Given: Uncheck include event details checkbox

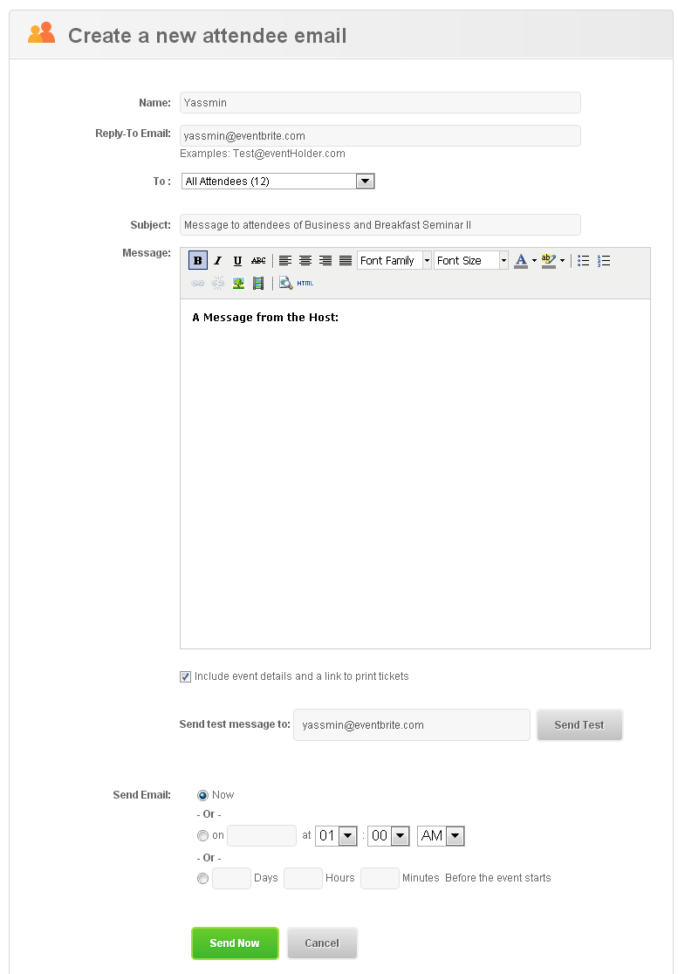Looking at the screenshot, I should 185,677.
